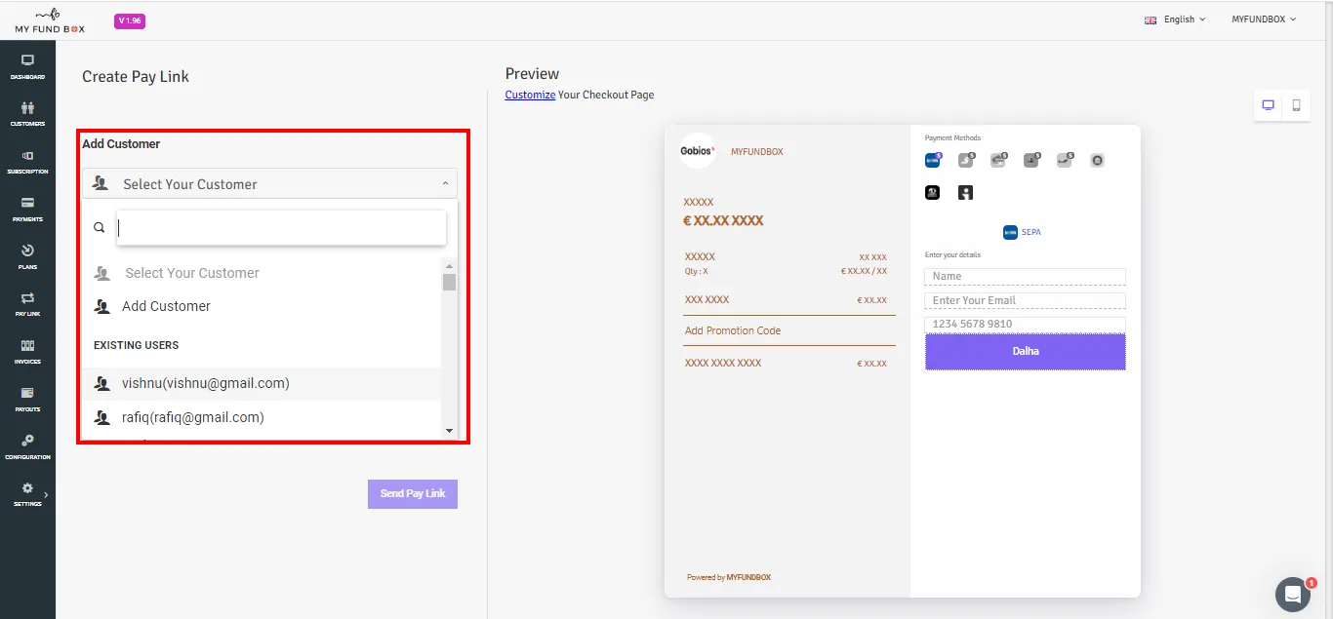Image resolution: width=1333 pixels, height=619 pixels.
Task: Click the 1234 5678 9810 field
Action: pyautogui.click(x=1025, y=324)
